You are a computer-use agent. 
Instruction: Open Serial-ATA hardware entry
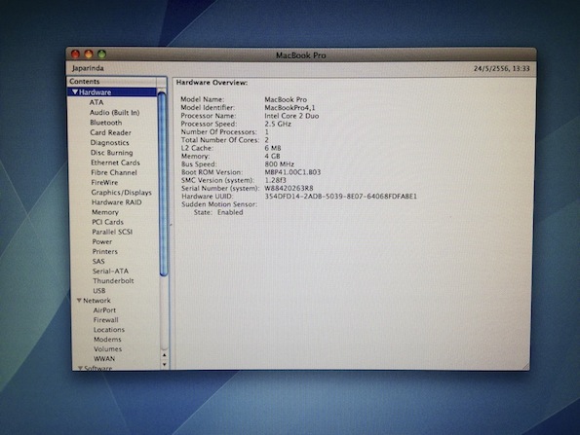110,272
